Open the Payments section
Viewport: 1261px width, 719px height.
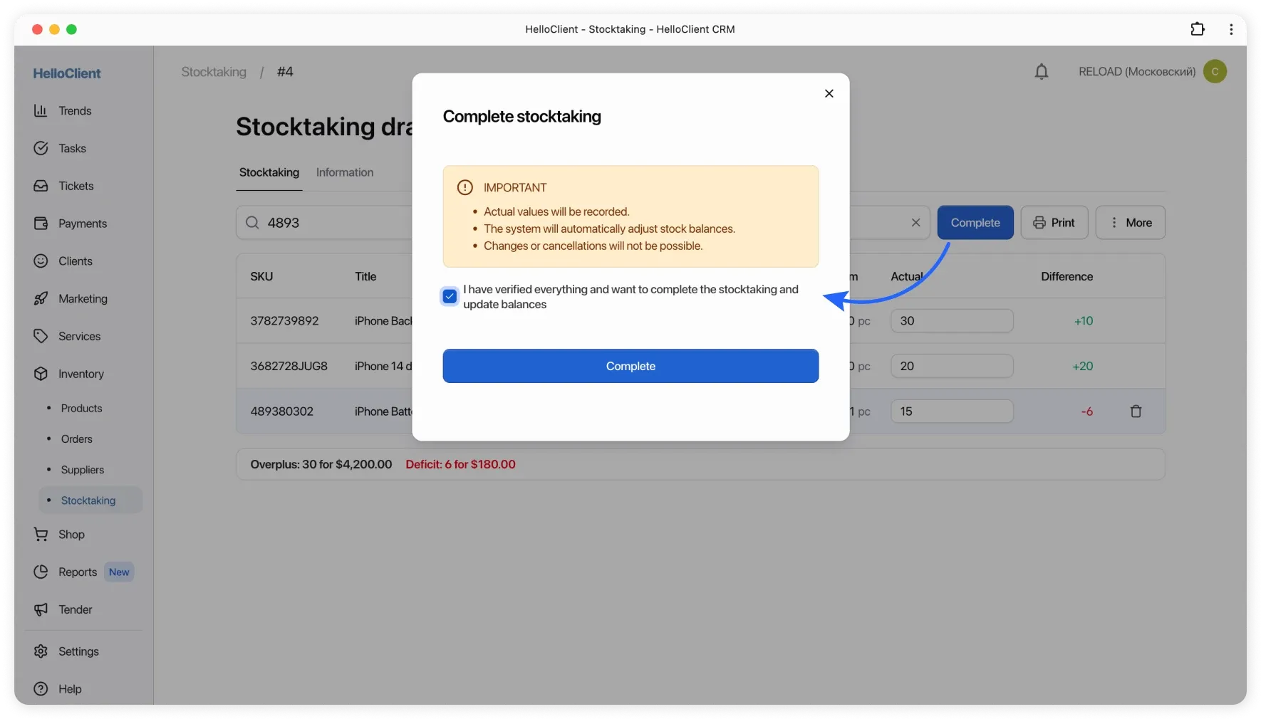pyautogui.click(x=81, y=224)
